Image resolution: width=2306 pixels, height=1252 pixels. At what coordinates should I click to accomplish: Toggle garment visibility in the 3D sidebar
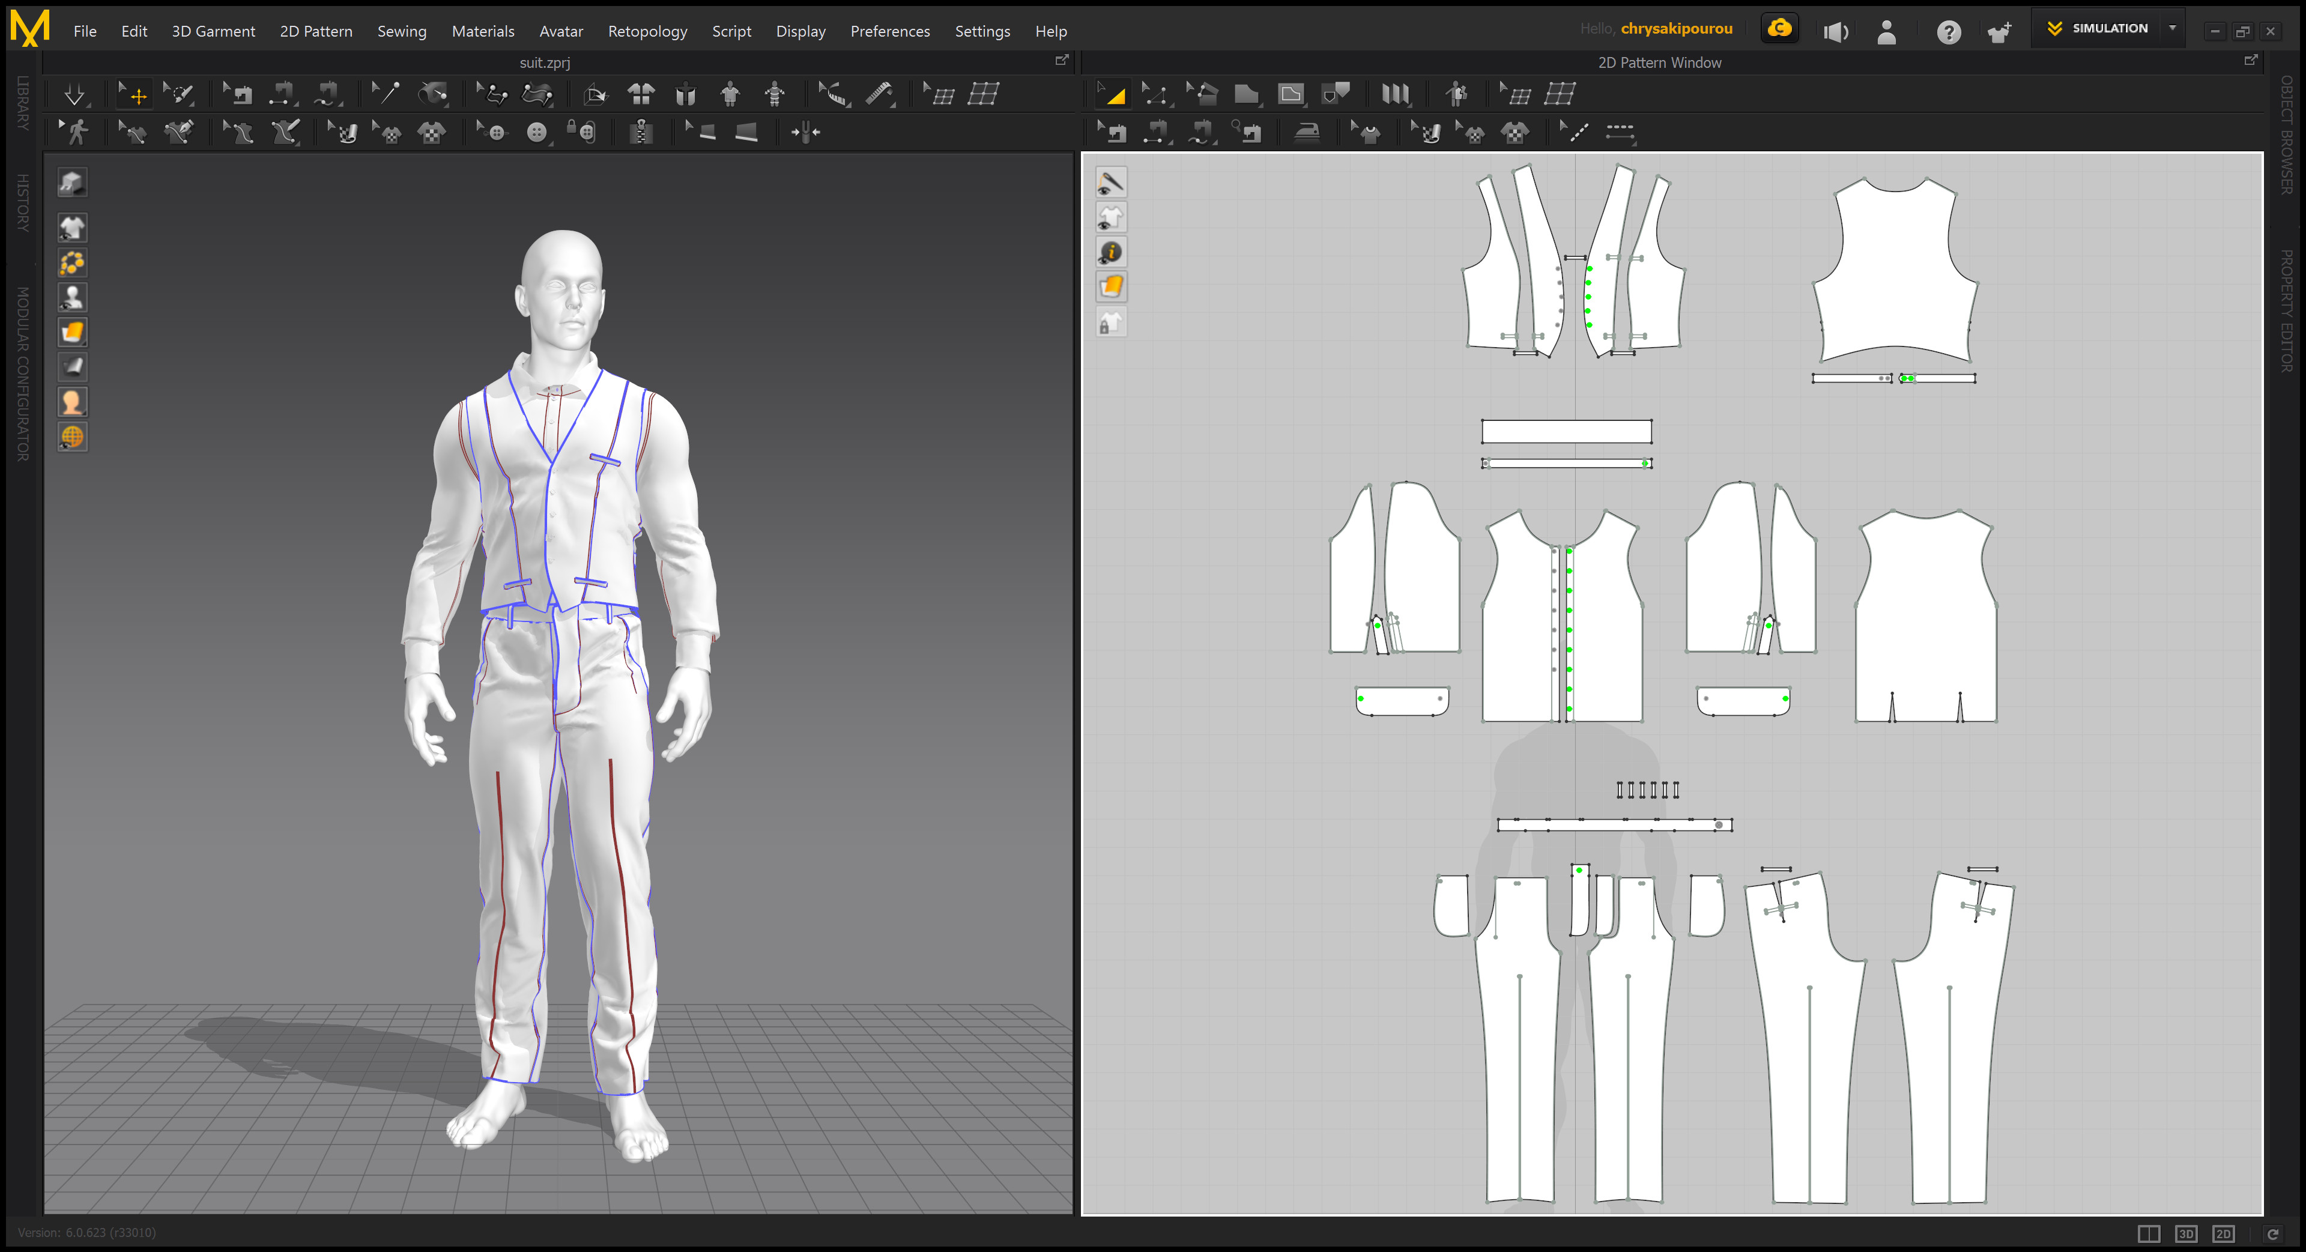point(71,228)
